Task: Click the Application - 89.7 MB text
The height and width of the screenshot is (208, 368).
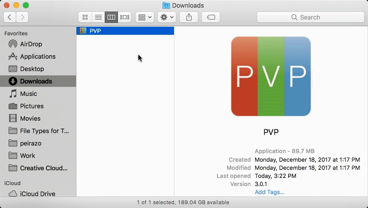Action: (x=284, y=151)
